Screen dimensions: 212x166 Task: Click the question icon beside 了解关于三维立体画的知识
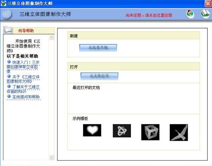pyautogui.click(x=9, y=86)
